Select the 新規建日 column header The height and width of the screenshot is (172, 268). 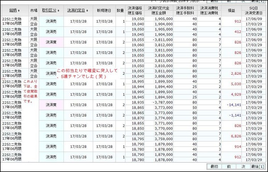[104, 10]
